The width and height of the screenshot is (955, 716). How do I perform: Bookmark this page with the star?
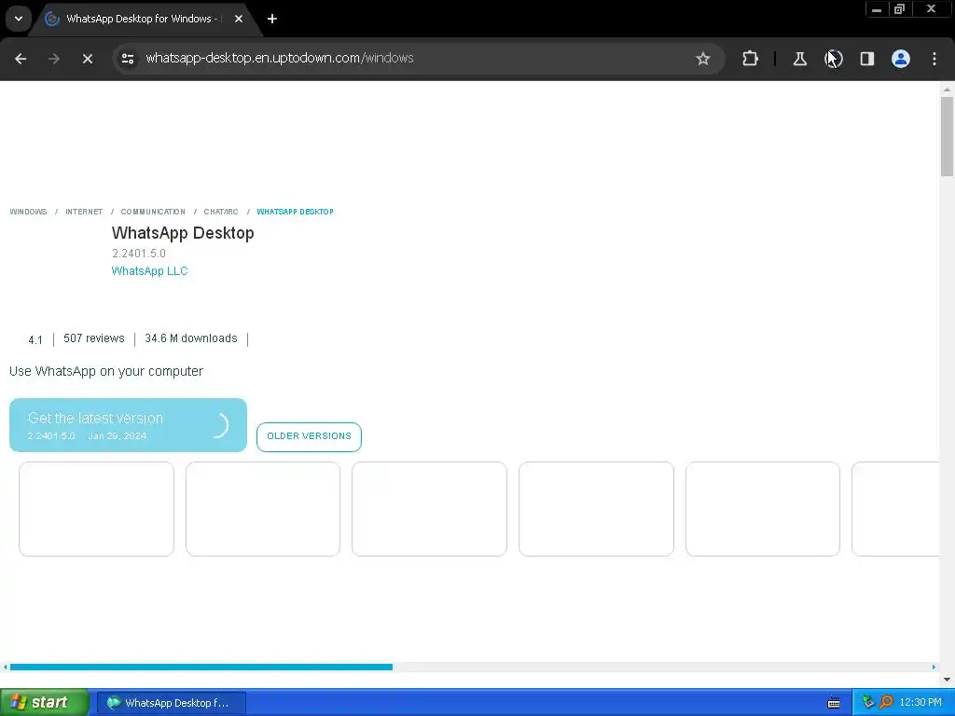703,59
